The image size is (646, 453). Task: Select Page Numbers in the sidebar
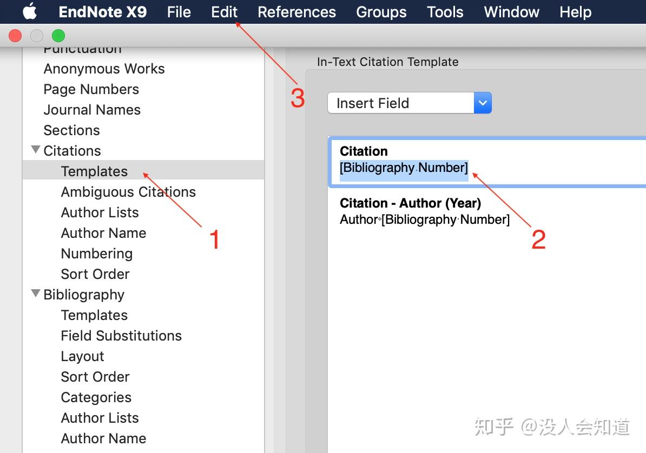pos(91,89)
